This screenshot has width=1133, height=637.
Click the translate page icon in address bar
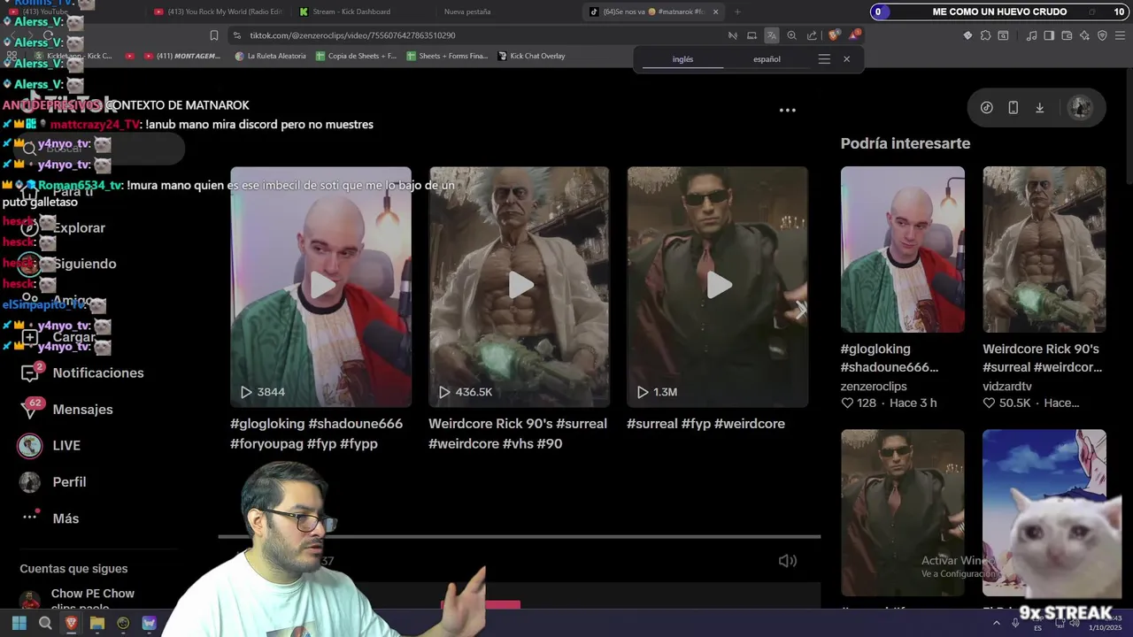[x=772, y=35]
